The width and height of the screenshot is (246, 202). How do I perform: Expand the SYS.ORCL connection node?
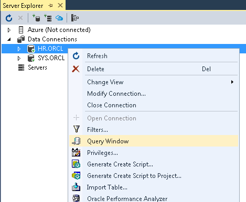[19, 58]
